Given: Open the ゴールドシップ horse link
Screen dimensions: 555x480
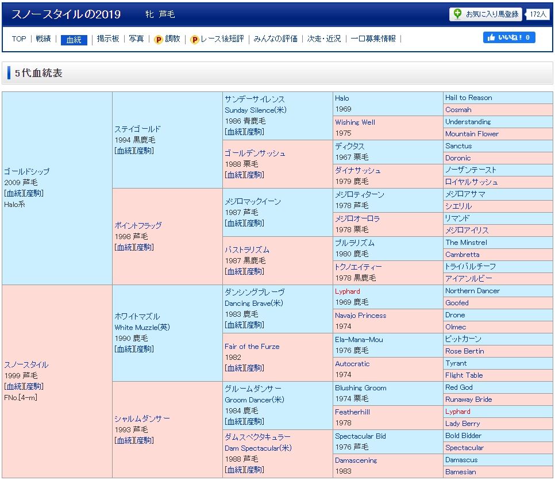Looking at the screenshot, I should point(26,171).
